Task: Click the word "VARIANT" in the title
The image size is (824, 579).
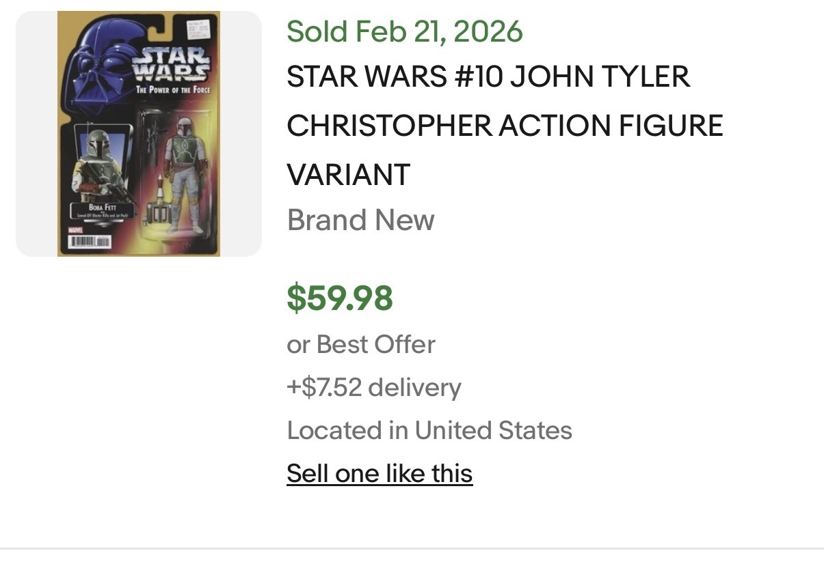Action: 348,175
